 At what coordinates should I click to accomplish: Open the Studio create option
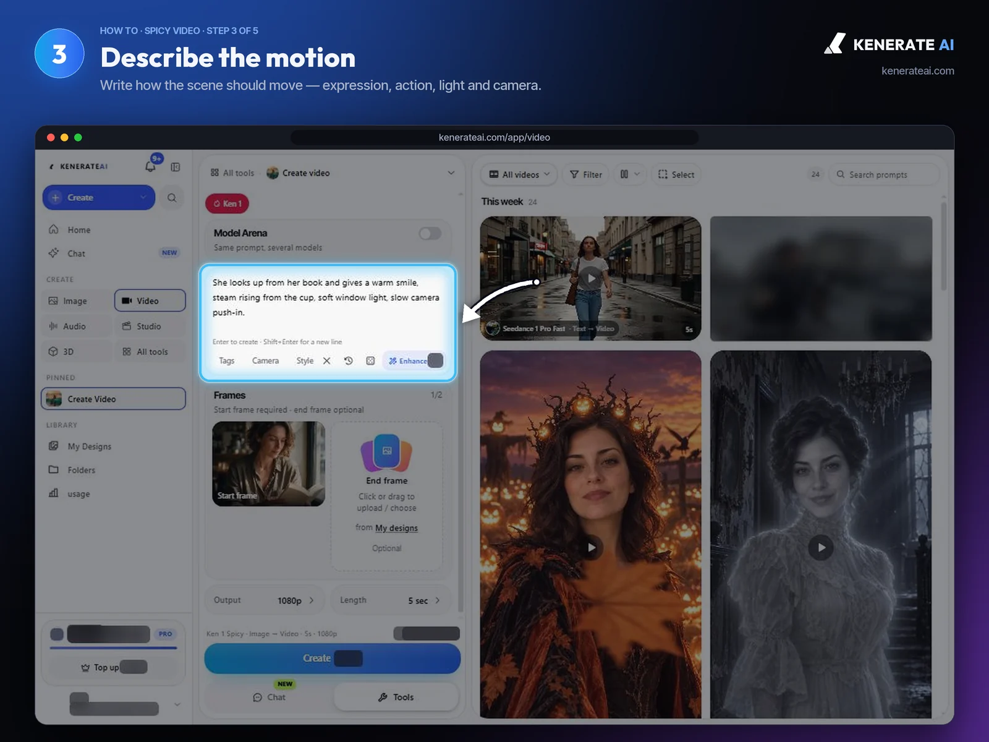150,326
